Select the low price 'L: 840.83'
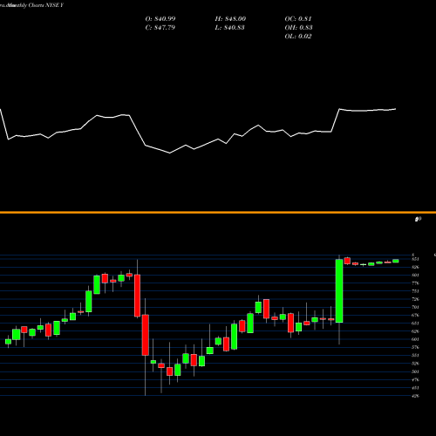The image size is (436, 436). point(229,28)
